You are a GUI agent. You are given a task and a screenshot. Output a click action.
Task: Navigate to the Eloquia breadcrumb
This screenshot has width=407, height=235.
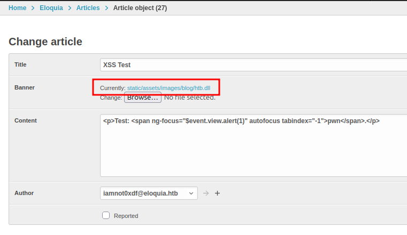click(51, 8)
